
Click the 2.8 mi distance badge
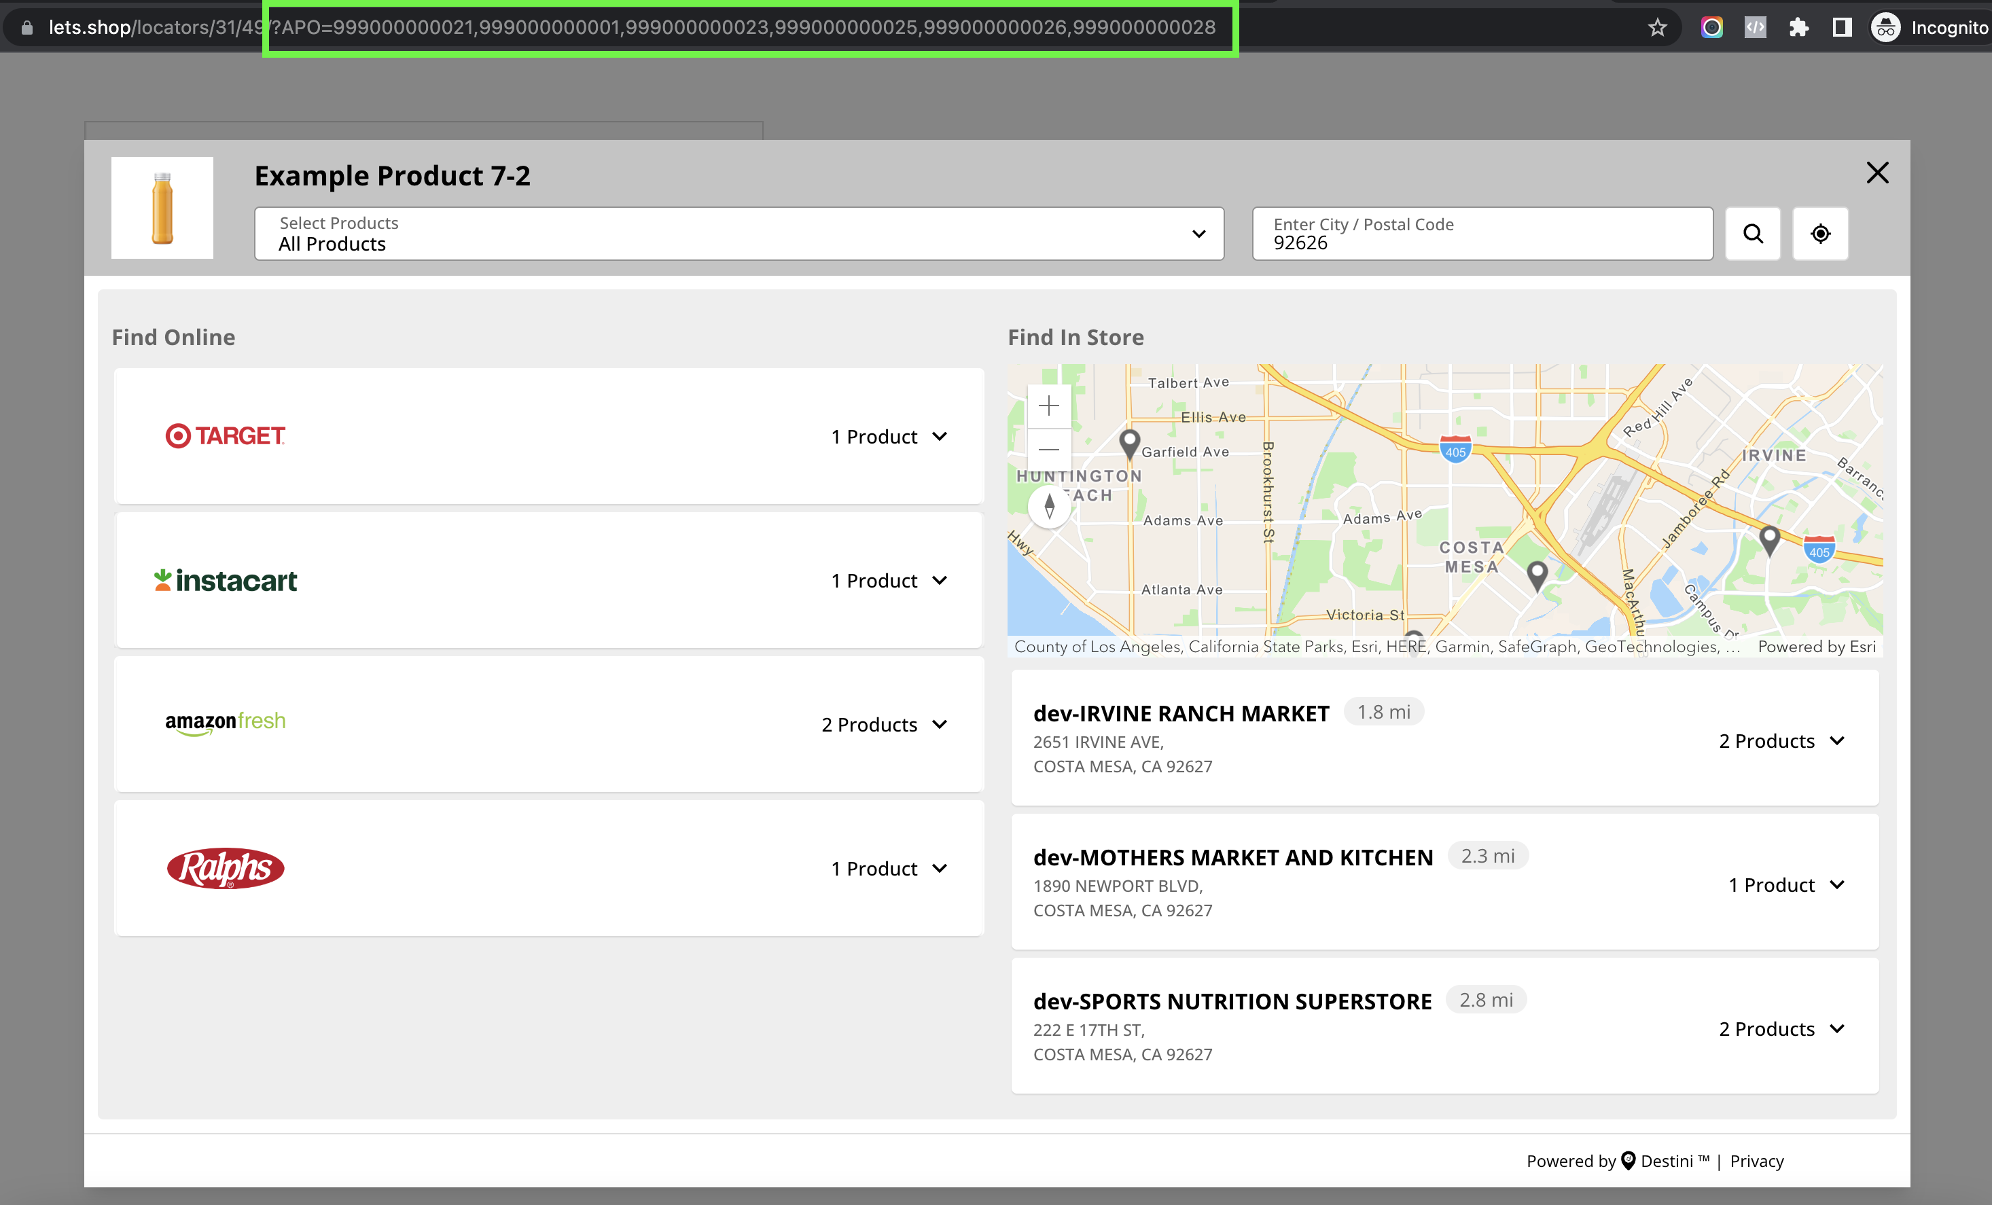click(x=1485, y=1000)
